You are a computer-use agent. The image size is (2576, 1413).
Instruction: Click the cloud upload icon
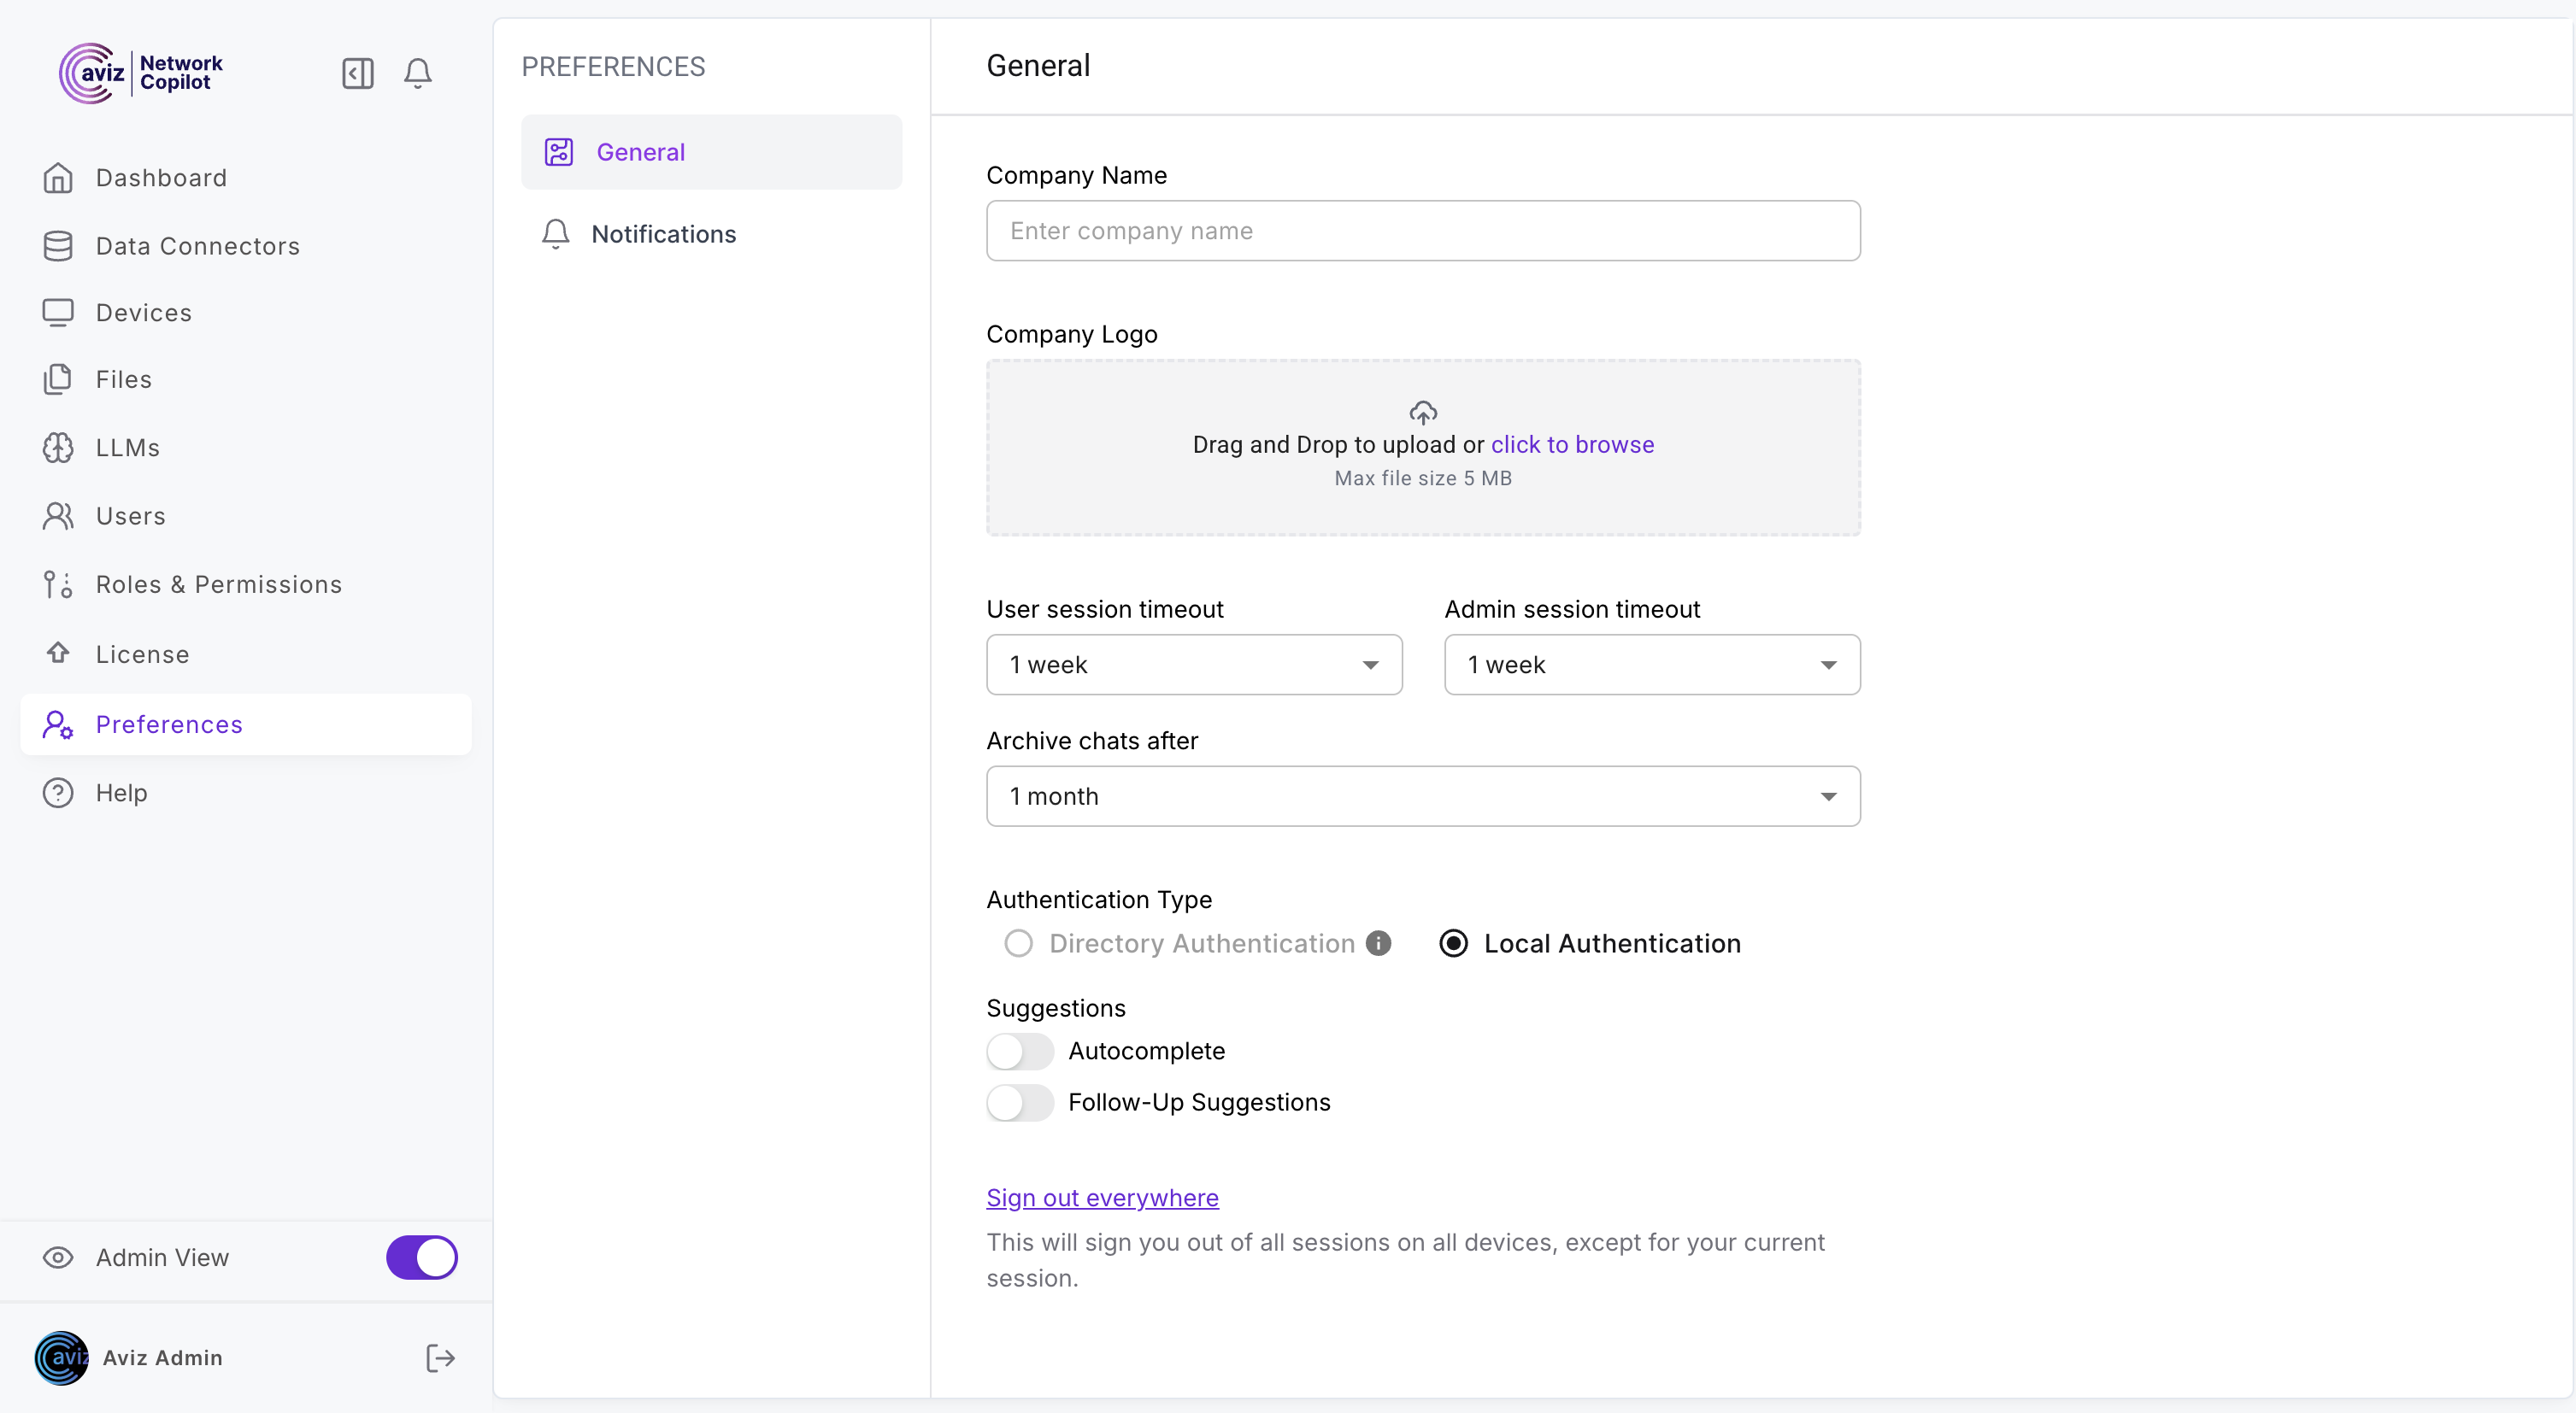1422,412
